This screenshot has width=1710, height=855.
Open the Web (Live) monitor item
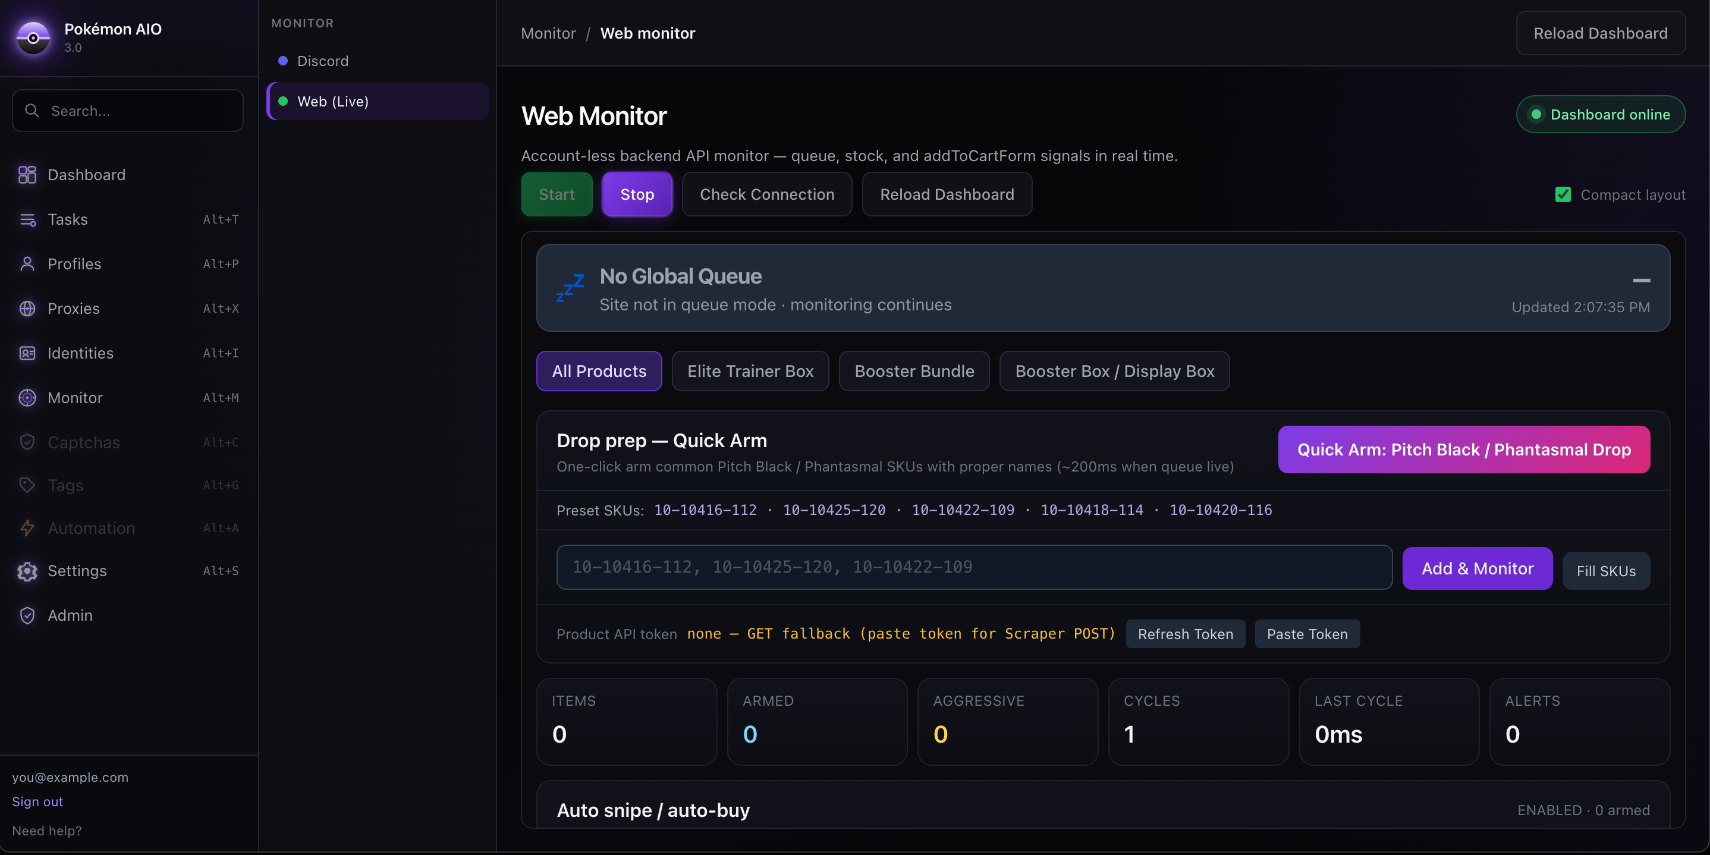click(377, 101)
